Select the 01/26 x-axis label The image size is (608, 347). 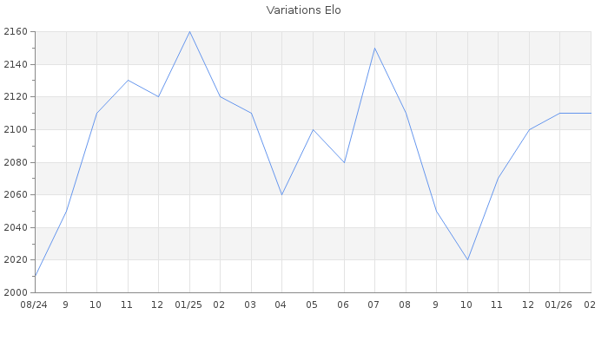(x=559, y=304)
